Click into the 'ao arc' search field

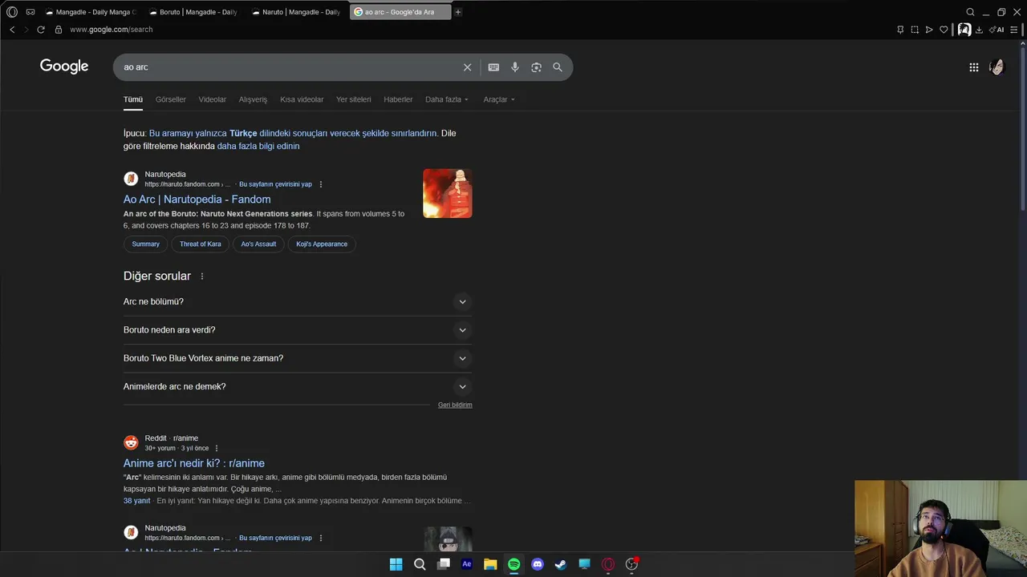point(289,67)
